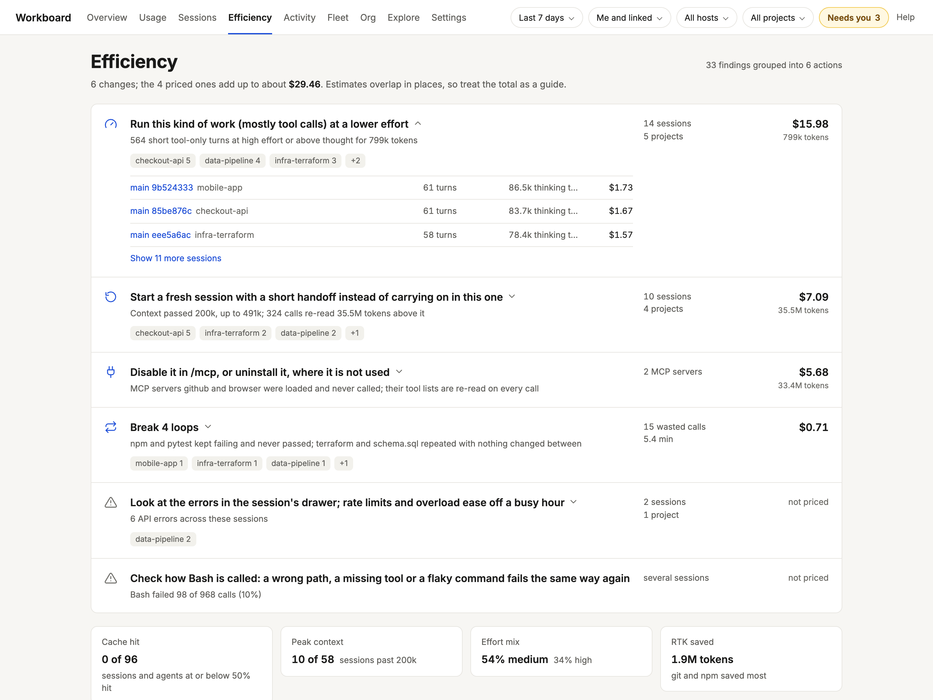933x700 pixels.
Task: Switch to the Usage tab
Action: 153,18
